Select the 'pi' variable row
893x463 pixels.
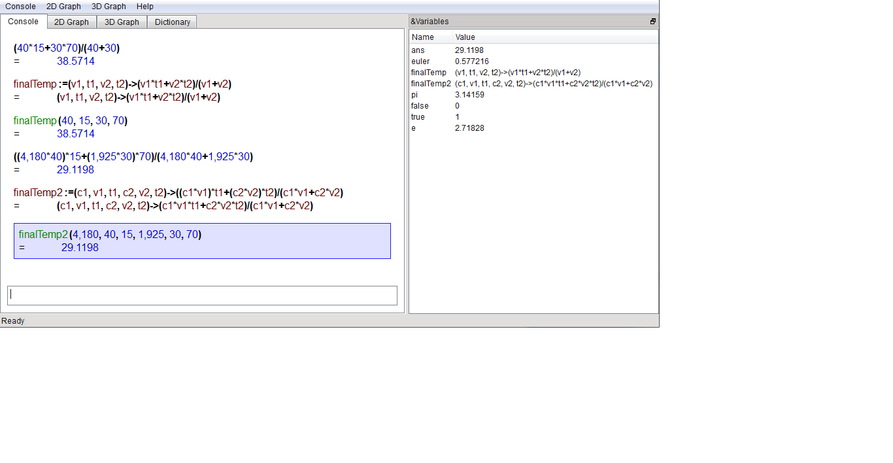point(416,95)
